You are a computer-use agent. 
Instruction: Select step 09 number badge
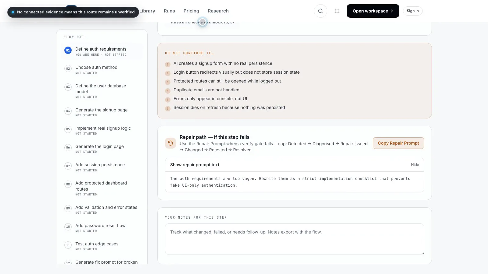pos(68,208)
